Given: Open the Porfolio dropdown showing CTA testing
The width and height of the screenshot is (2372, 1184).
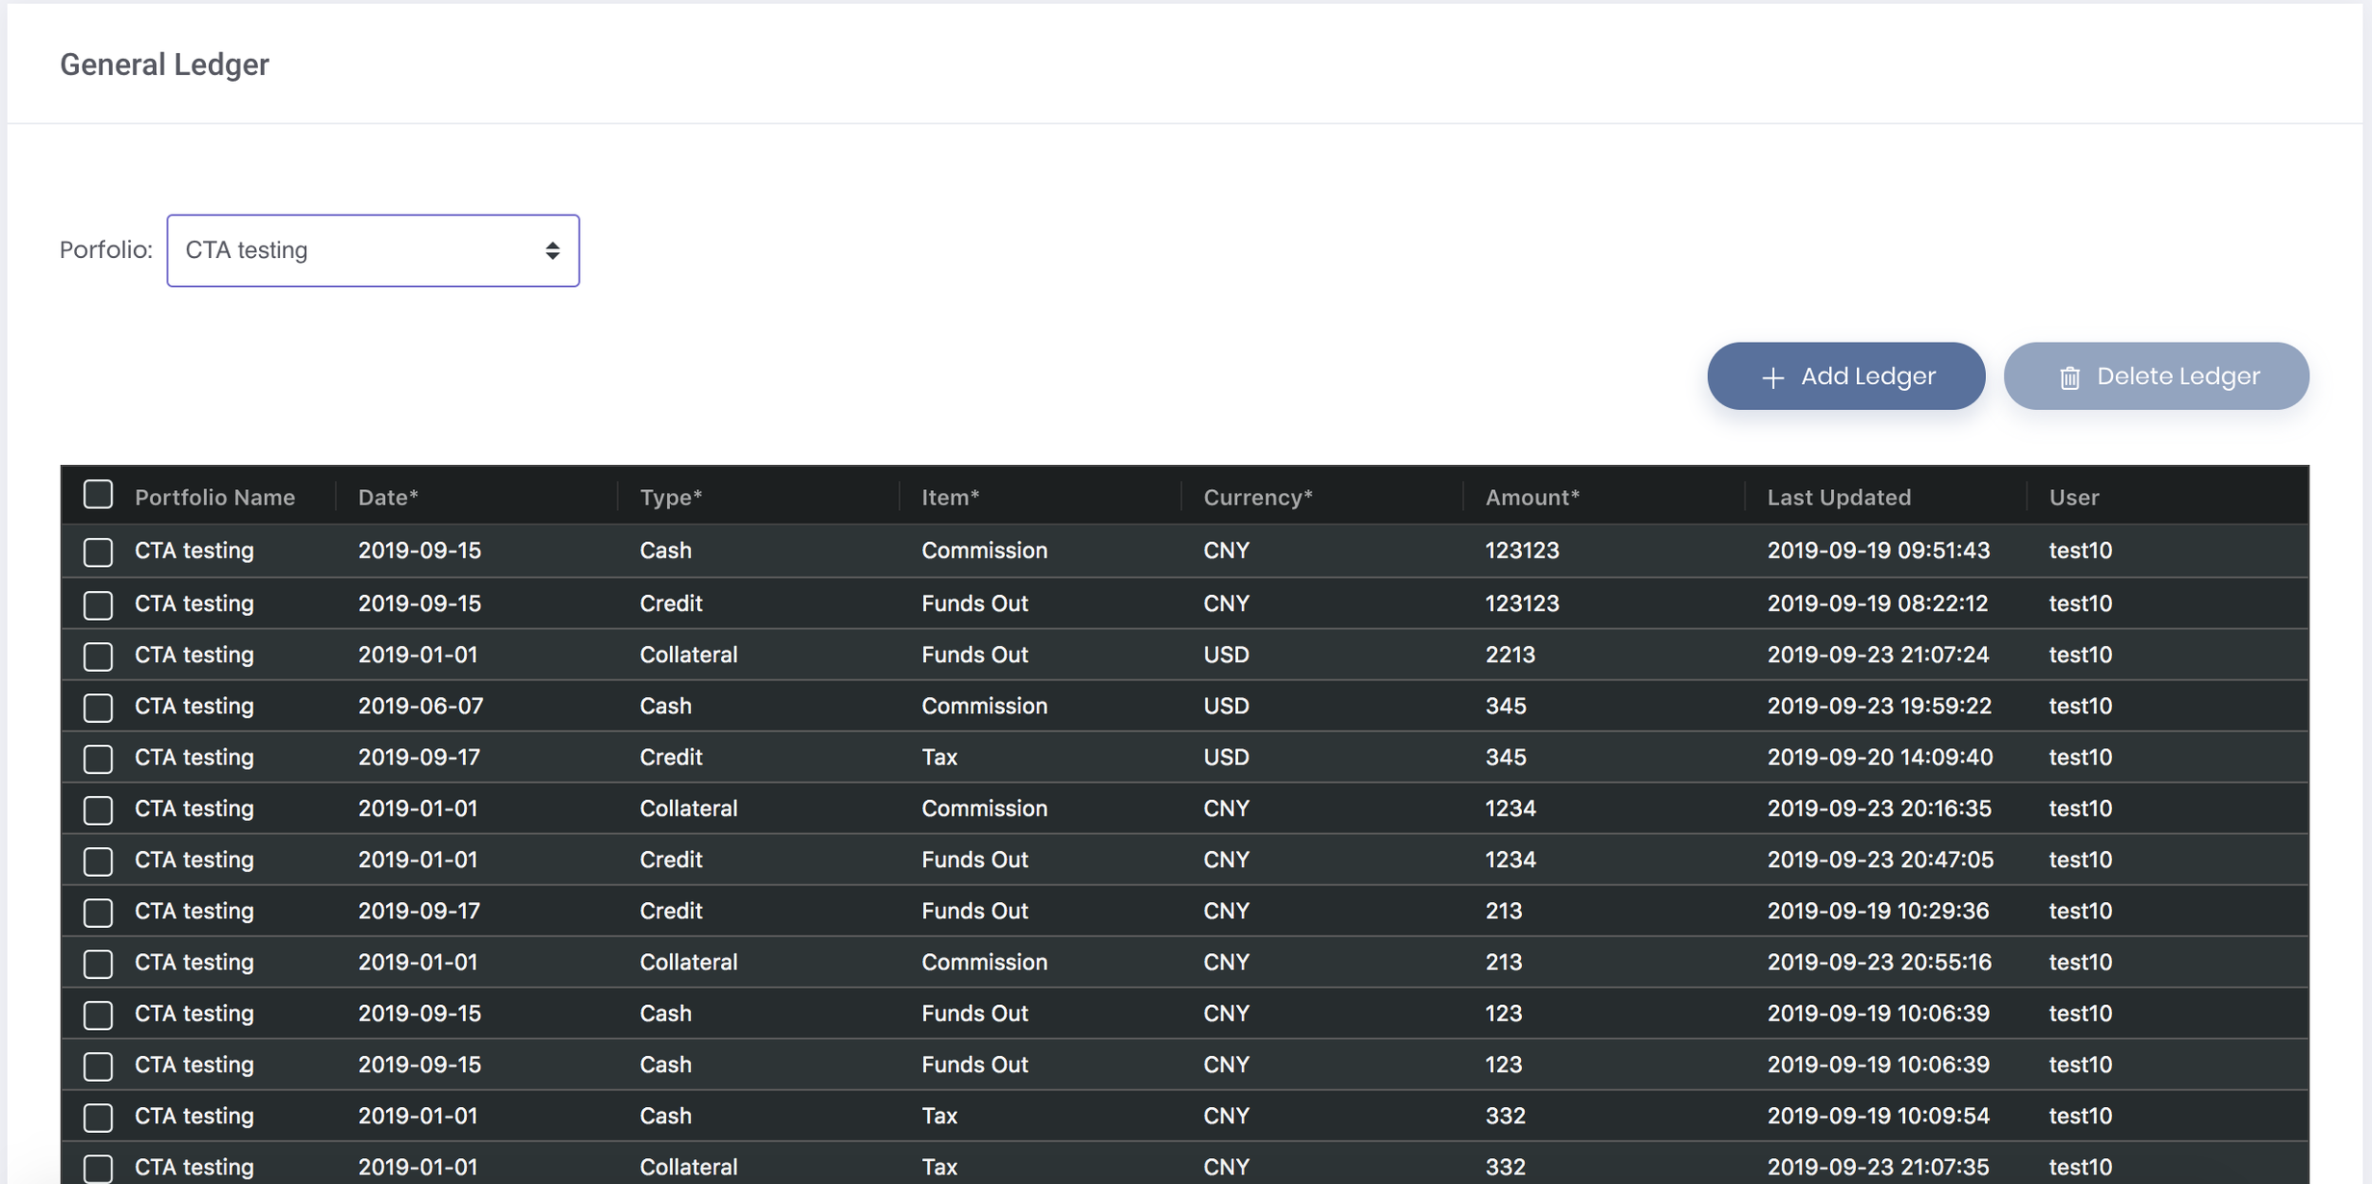Looking at the screenshot, I should (x=373, y=250).
